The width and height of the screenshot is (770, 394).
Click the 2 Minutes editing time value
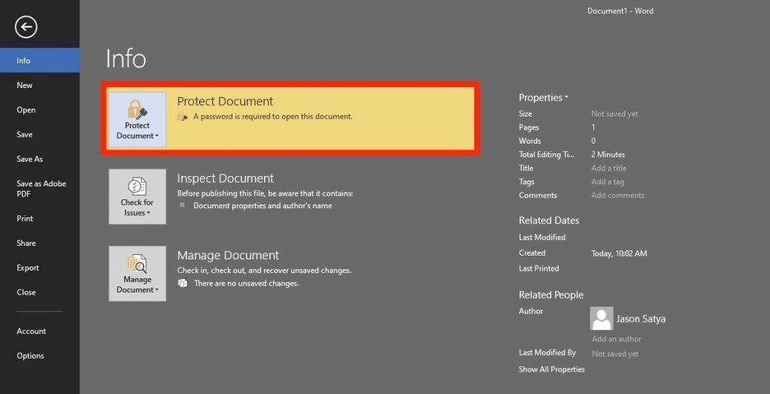coord(608,154)
